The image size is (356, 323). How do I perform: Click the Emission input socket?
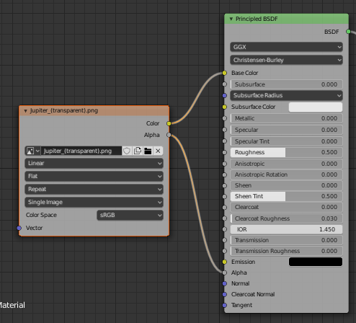pos(224,262)
